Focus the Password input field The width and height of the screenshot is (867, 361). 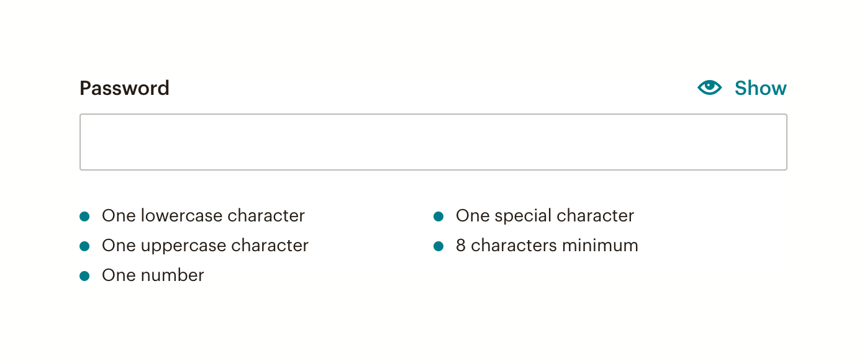433,142
